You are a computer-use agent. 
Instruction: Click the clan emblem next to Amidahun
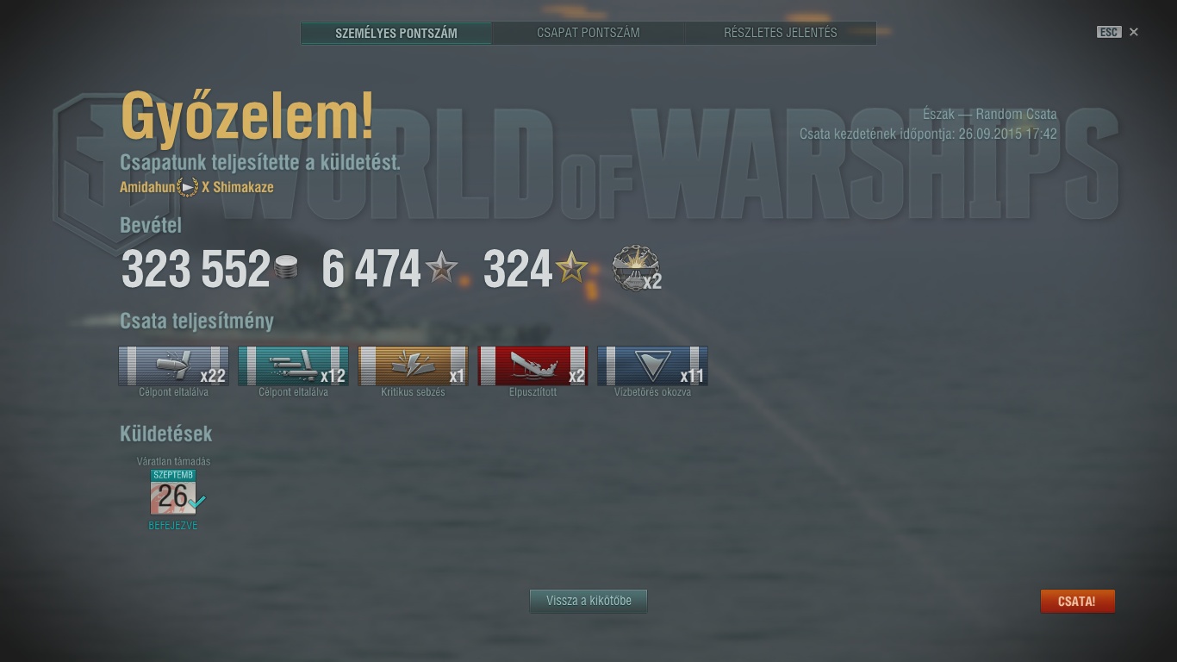(188, 187)
